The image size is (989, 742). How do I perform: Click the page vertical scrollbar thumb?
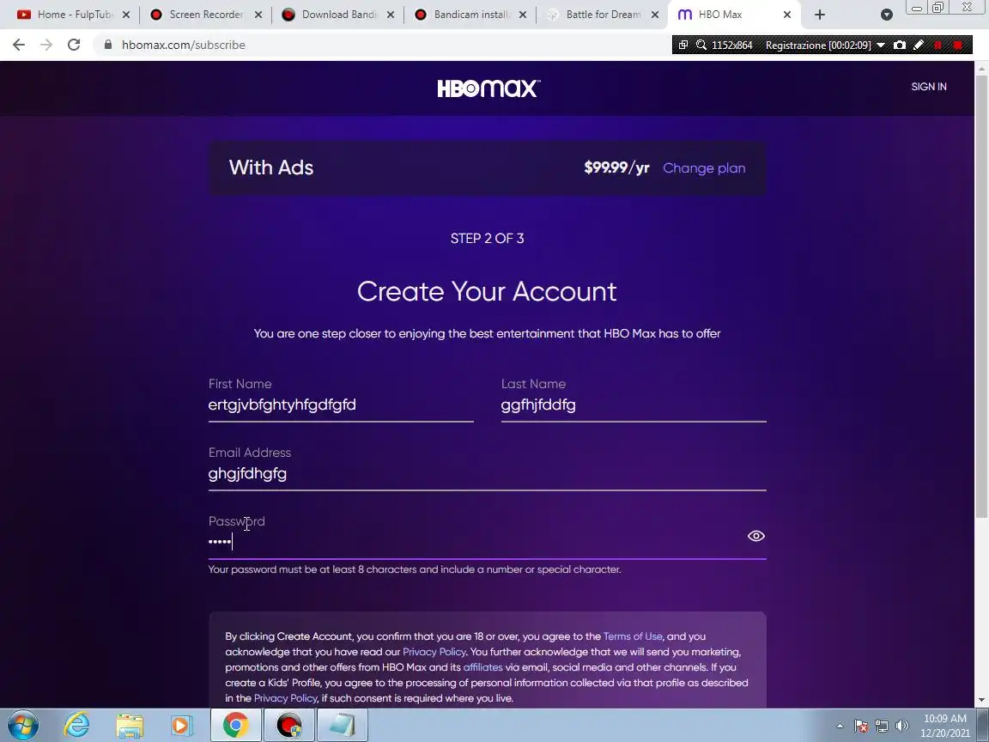pos(981,296)
